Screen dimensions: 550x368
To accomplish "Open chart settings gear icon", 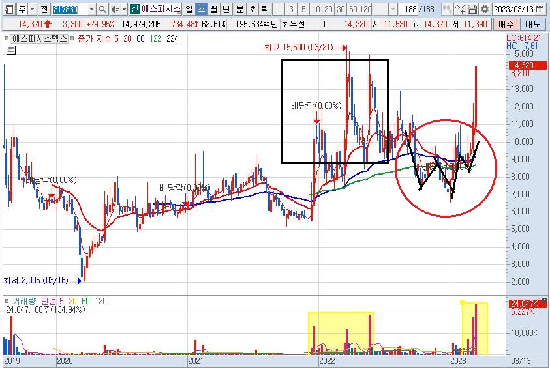I will pos(484,9).
